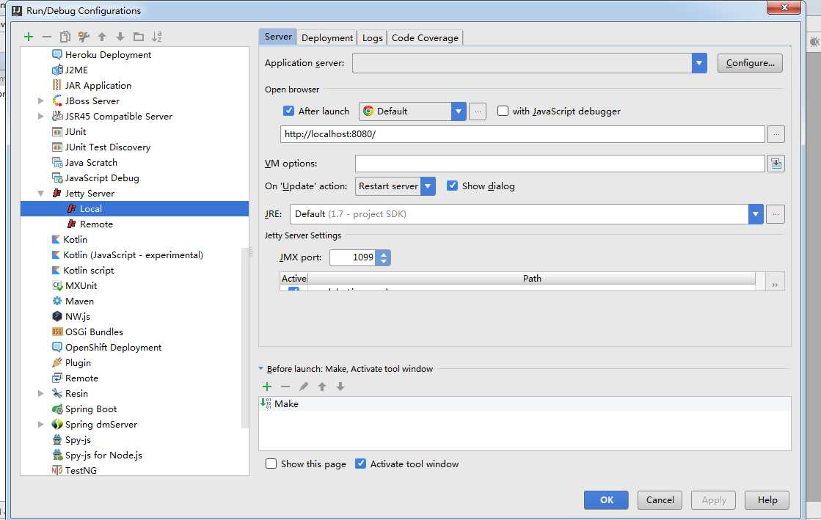The width and height of the screenshot is (821, 520).
Task: Expand JSR45 Compatible Server node
Action: point(41,117)
